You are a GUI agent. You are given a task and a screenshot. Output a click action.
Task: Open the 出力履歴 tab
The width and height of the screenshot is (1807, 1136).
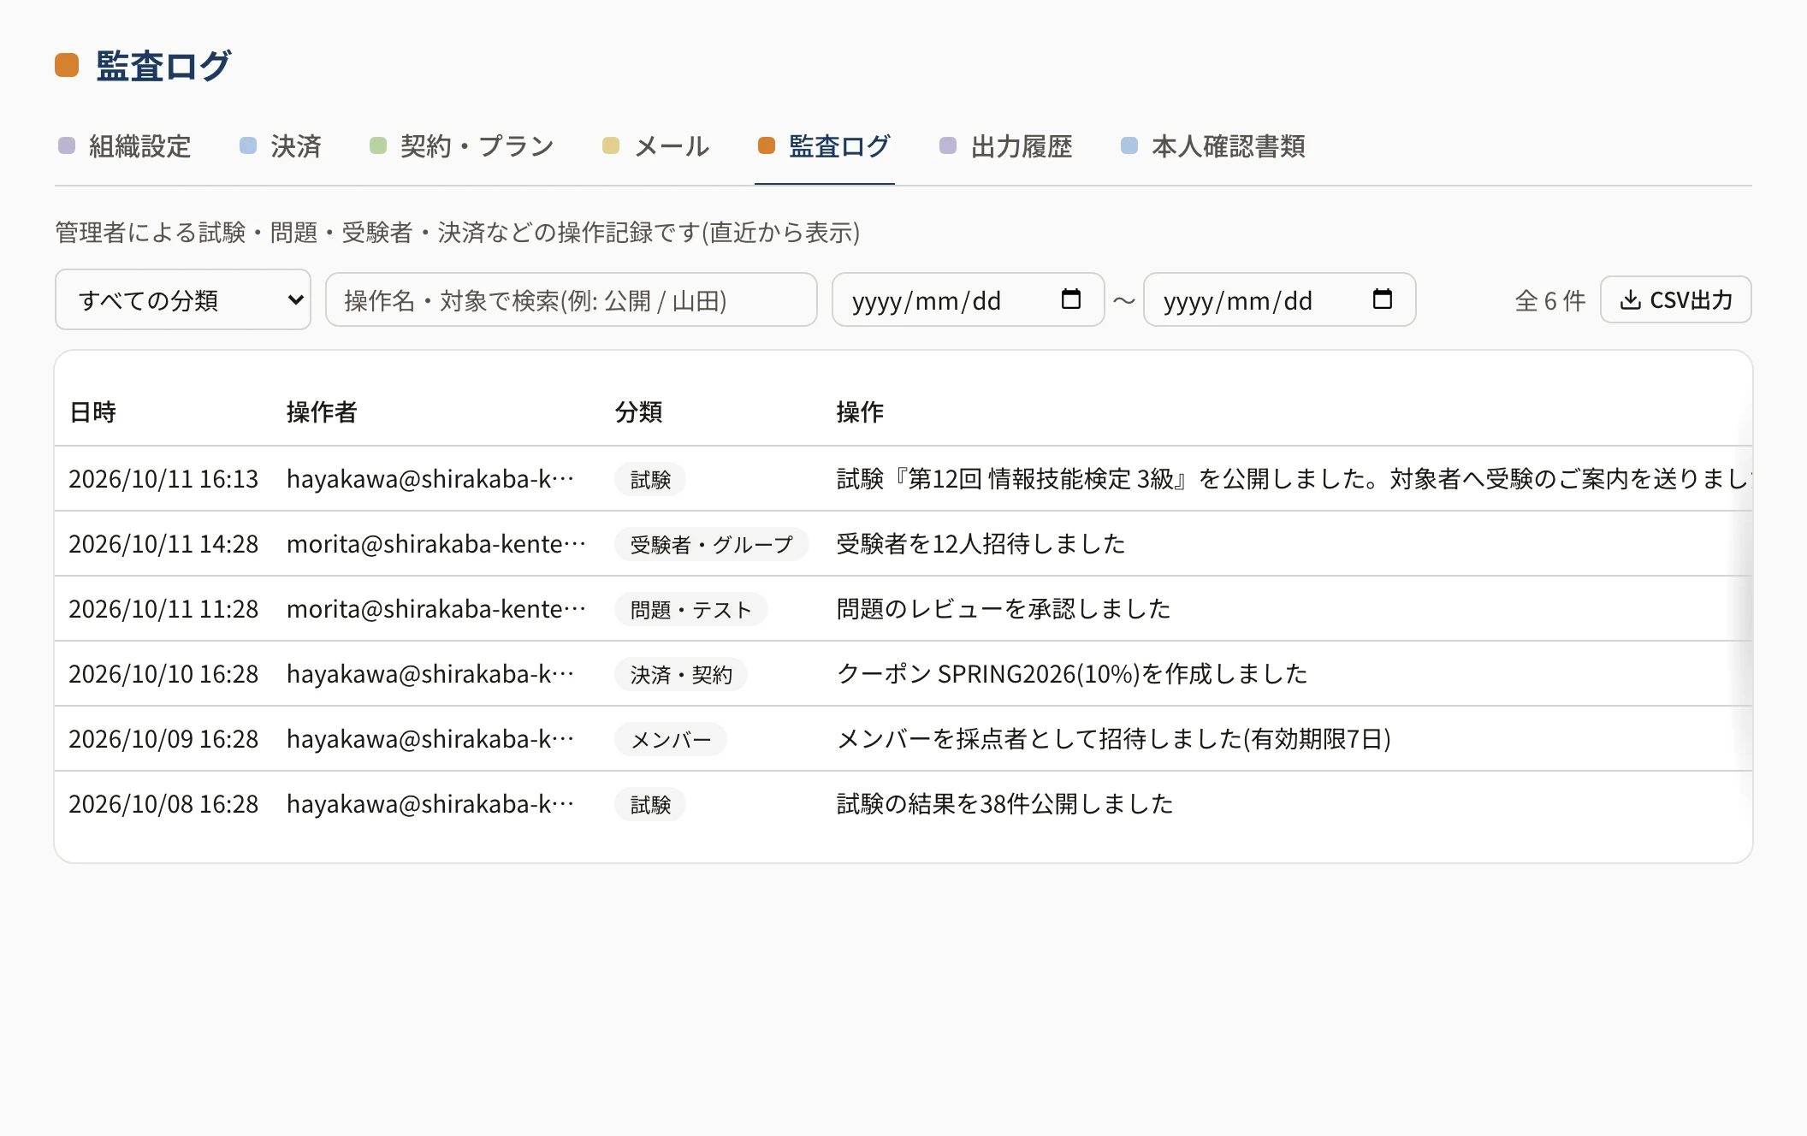pos(1006,146)
